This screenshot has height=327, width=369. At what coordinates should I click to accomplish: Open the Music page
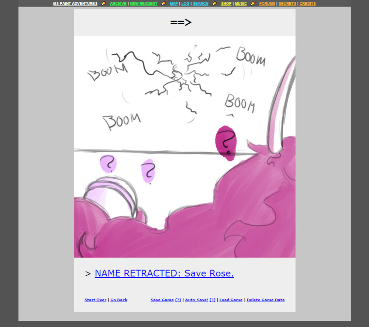point(241,4)
